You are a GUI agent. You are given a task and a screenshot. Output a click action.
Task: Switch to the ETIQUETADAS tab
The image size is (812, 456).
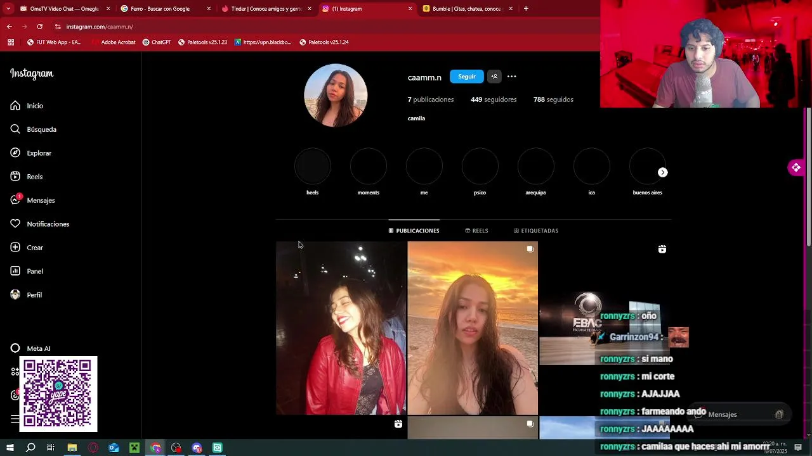(536, 231)
